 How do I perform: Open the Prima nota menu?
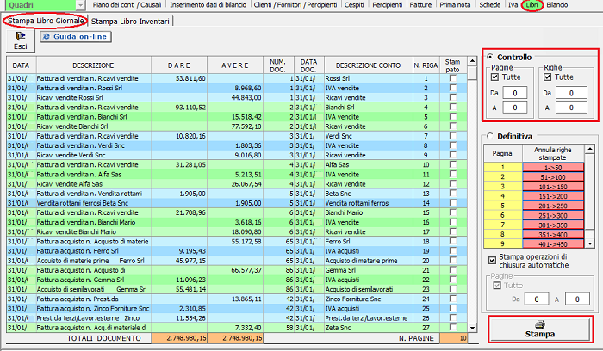pyautogui.click(x=455, y=5)
